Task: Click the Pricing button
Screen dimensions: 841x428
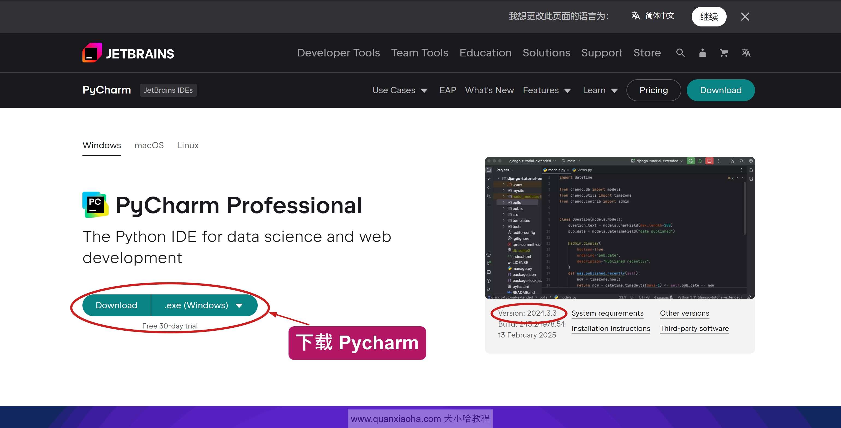Action: click(x=653, y=90)
